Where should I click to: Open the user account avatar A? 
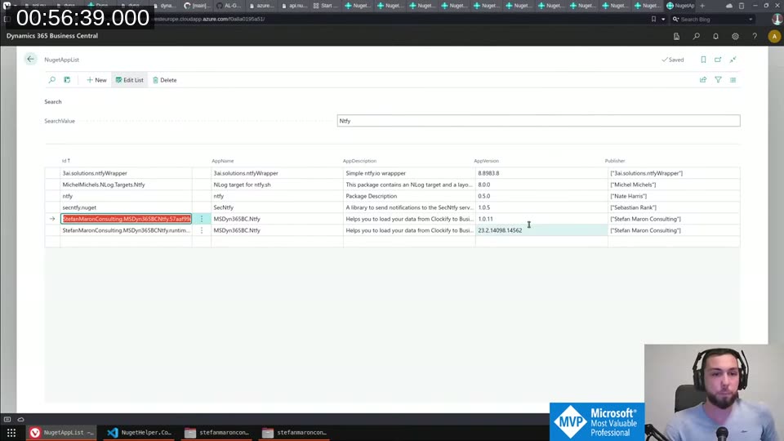774,37
